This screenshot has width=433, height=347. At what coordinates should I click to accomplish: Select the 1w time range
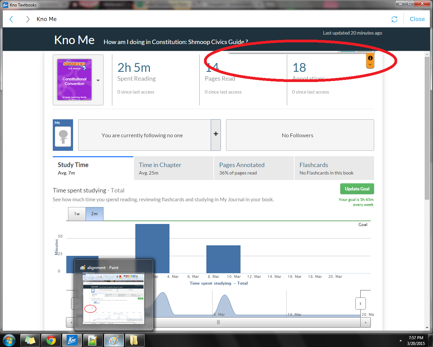(77, 214)
